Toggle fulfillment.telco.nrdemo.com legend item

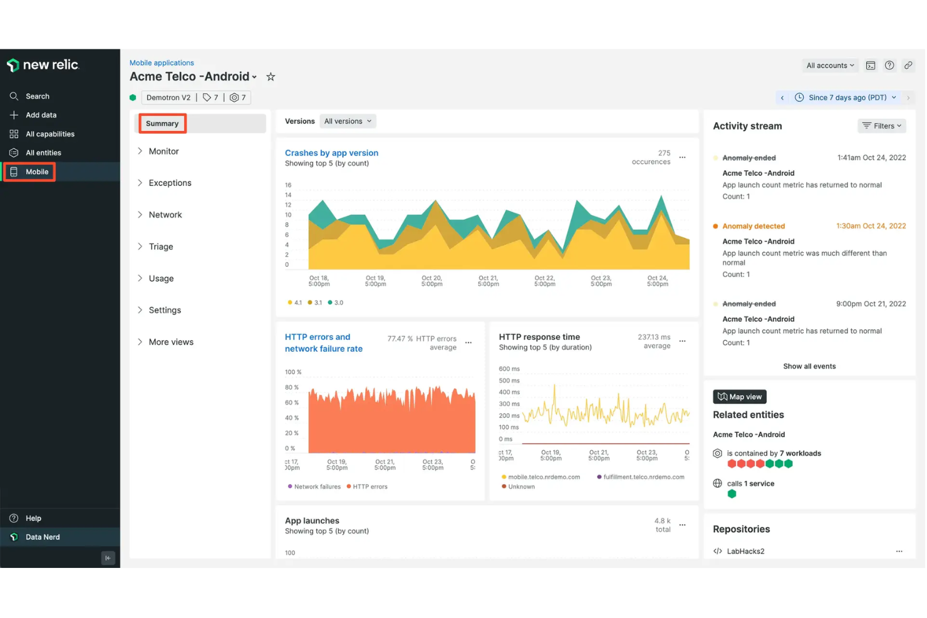click(640, 477)
